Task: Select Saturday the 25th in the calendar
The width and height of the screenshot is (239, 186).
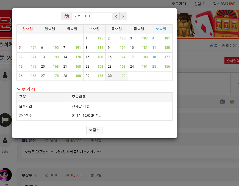Action: click(x=161, y=66)
